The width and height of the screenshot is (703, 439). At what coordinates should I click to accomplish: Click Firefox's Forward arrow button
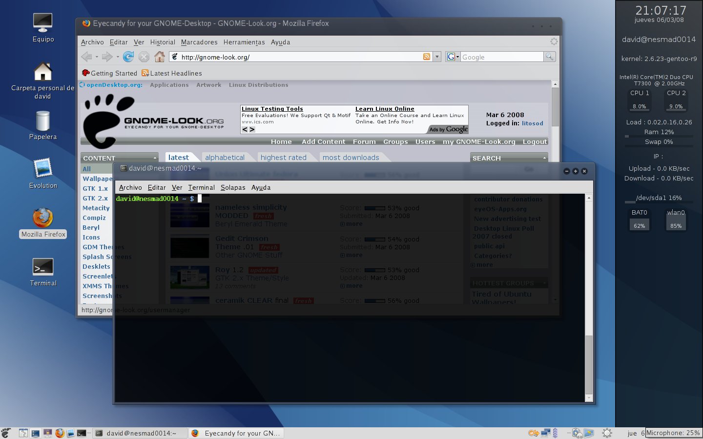[107, 57]
